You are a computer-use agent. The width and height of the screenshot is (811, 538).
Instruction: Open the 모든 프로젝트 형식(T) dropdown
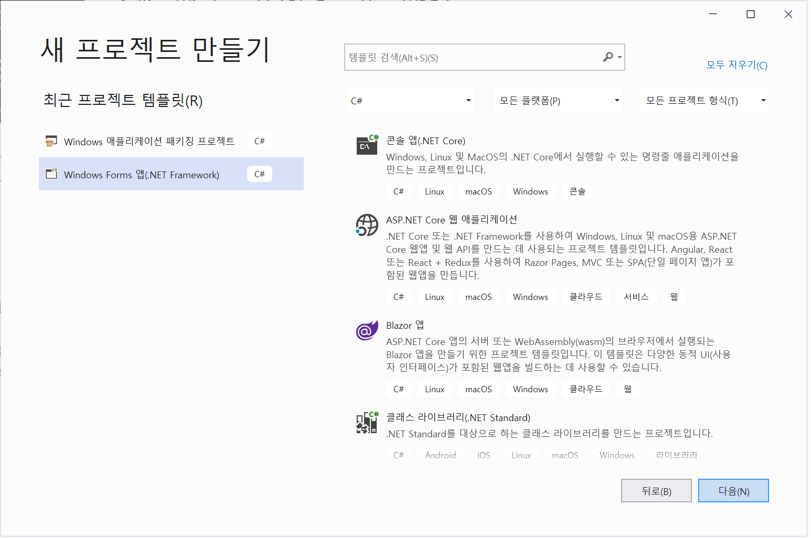tap(705, 100)
